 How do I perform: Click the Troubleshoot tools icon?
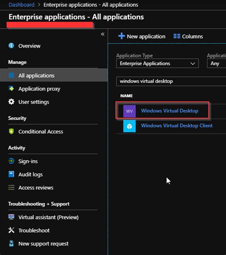pyautogui.click(x=11, y=230)
